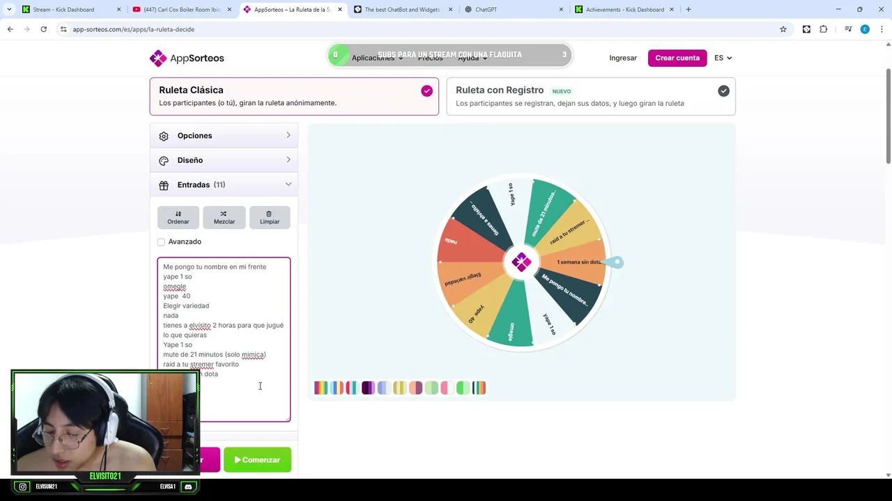Reload the page with the refresh icon
This screenshot has width=892, height=501.
pyautogui.click(x=43, y=29)
